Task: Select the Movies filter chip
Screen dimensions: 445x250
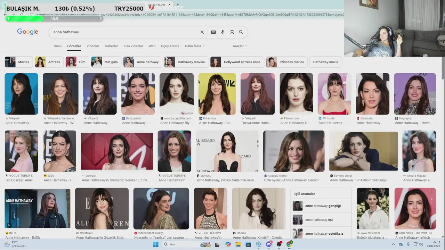Action: (19, 62)
